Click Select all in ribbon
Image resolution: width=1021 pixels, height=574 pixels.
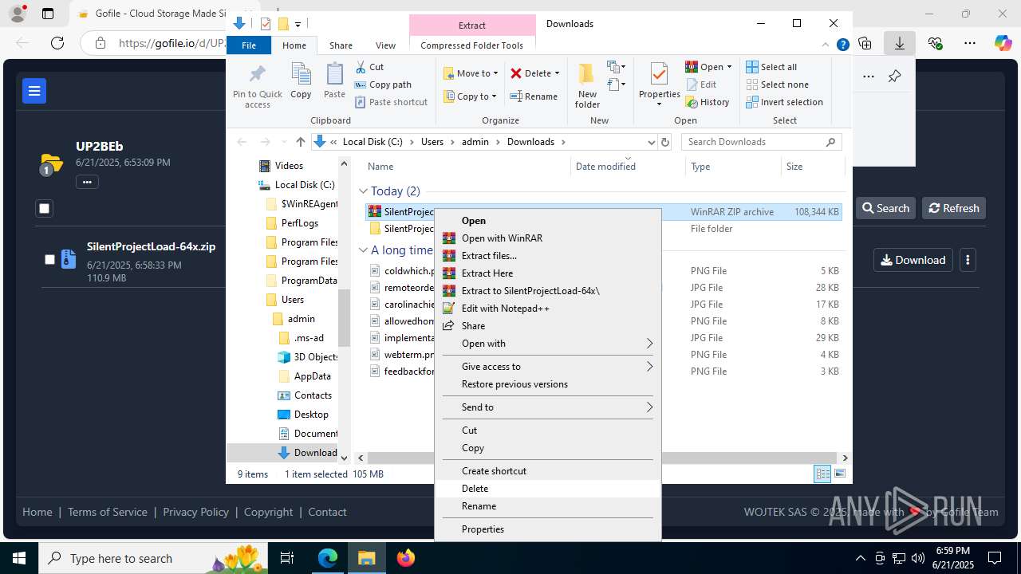coord(771,67)
